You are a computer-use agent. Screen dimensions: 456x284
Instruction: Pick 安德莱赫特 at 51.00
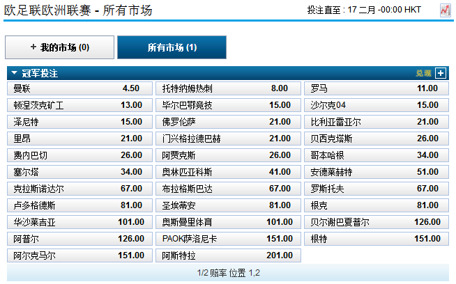[x=377, y=172]
